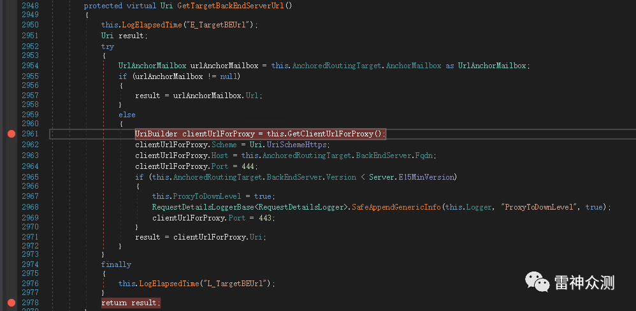Click the "Uri result;" declaration on line 2951
Screen dimensions: 636x311
[124, 36]
